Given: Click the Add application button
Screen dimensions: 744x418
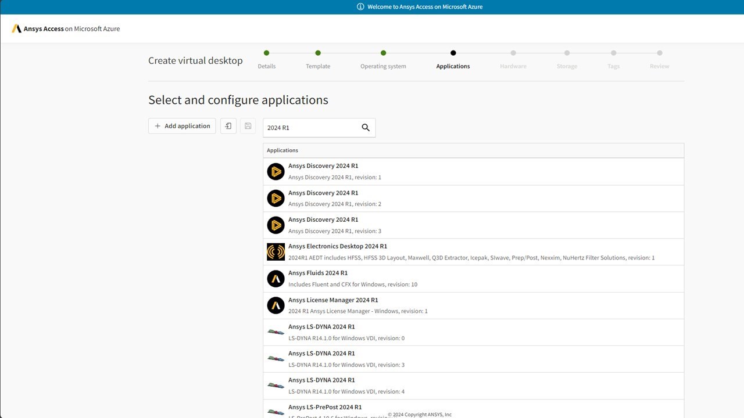Looking at the screenshot, I should [182, 126].
